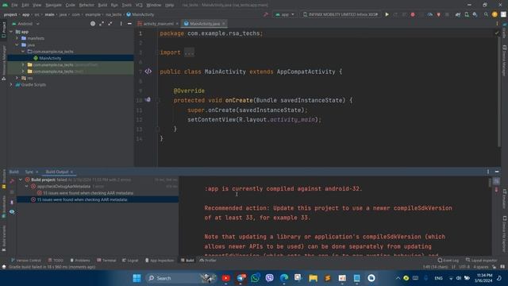Click the pin icon in Build panel sidebar
This screenshot has width=508, height=286.
[x=12, y=202]
